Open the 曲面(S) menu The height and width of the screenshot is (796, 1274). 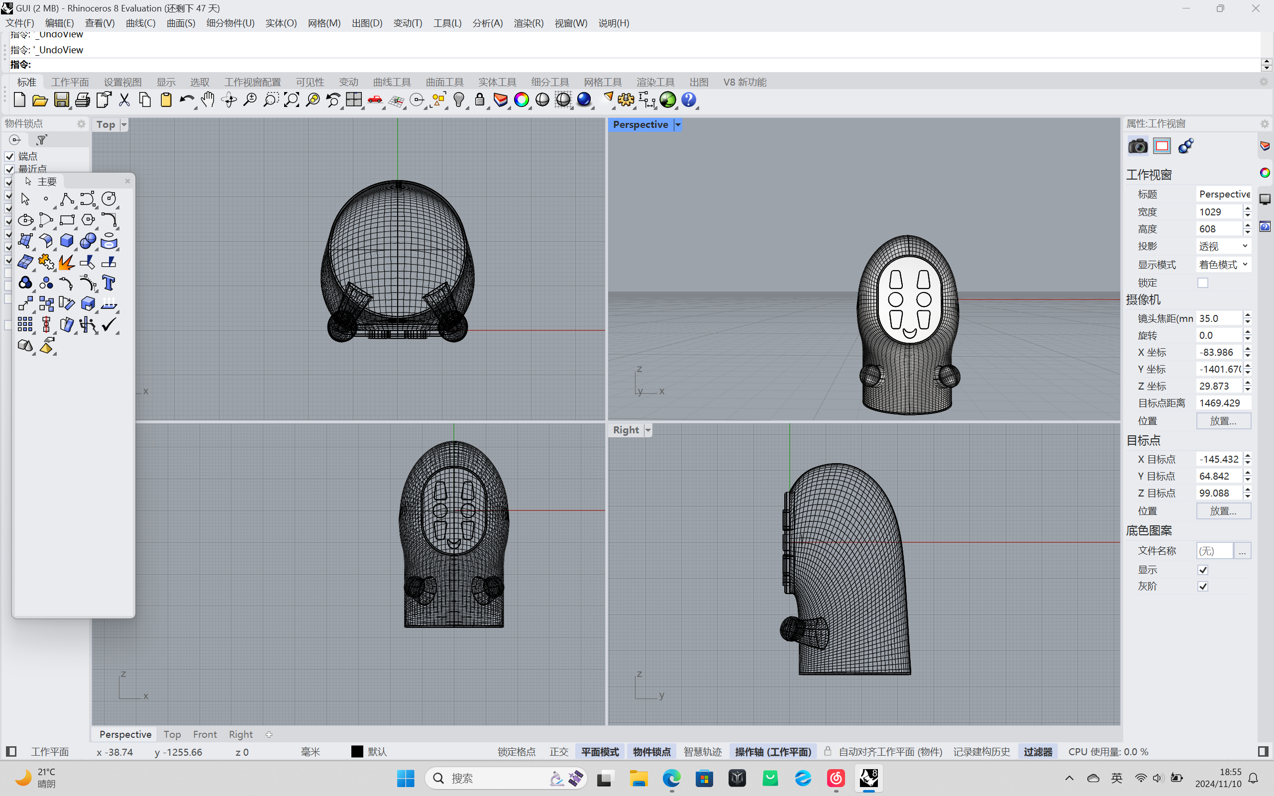181,23
